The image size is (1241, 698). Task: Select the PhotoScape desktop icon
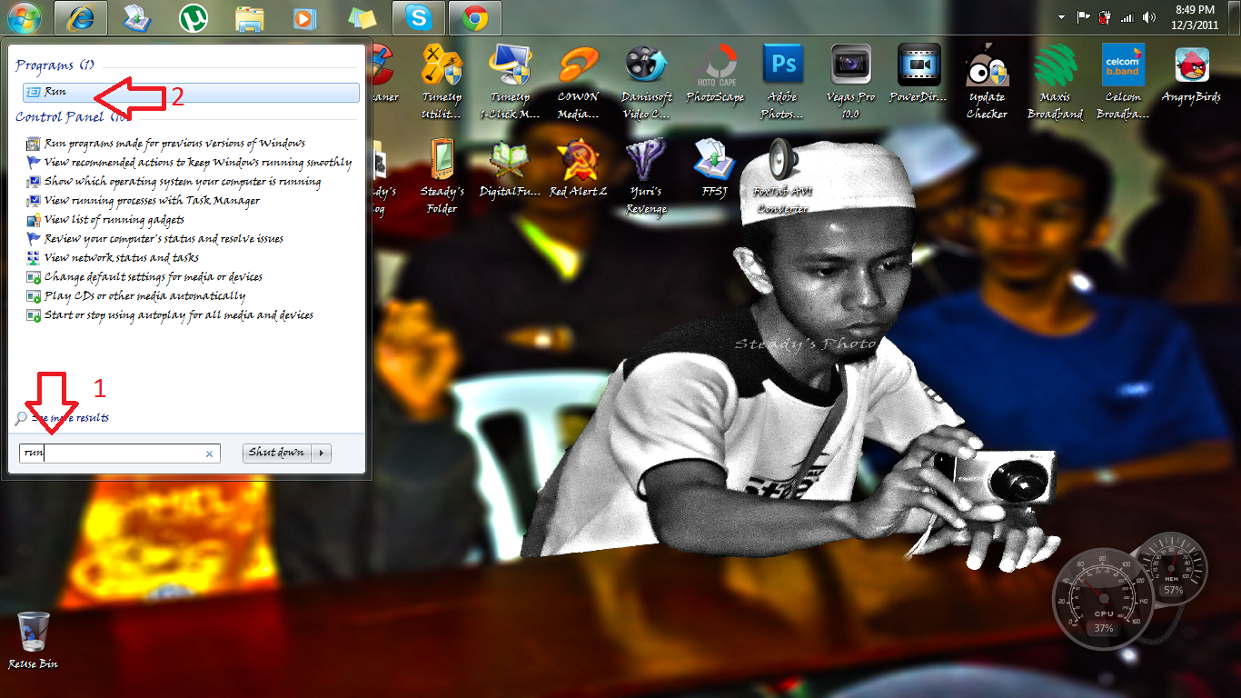(x=715, y=75)
